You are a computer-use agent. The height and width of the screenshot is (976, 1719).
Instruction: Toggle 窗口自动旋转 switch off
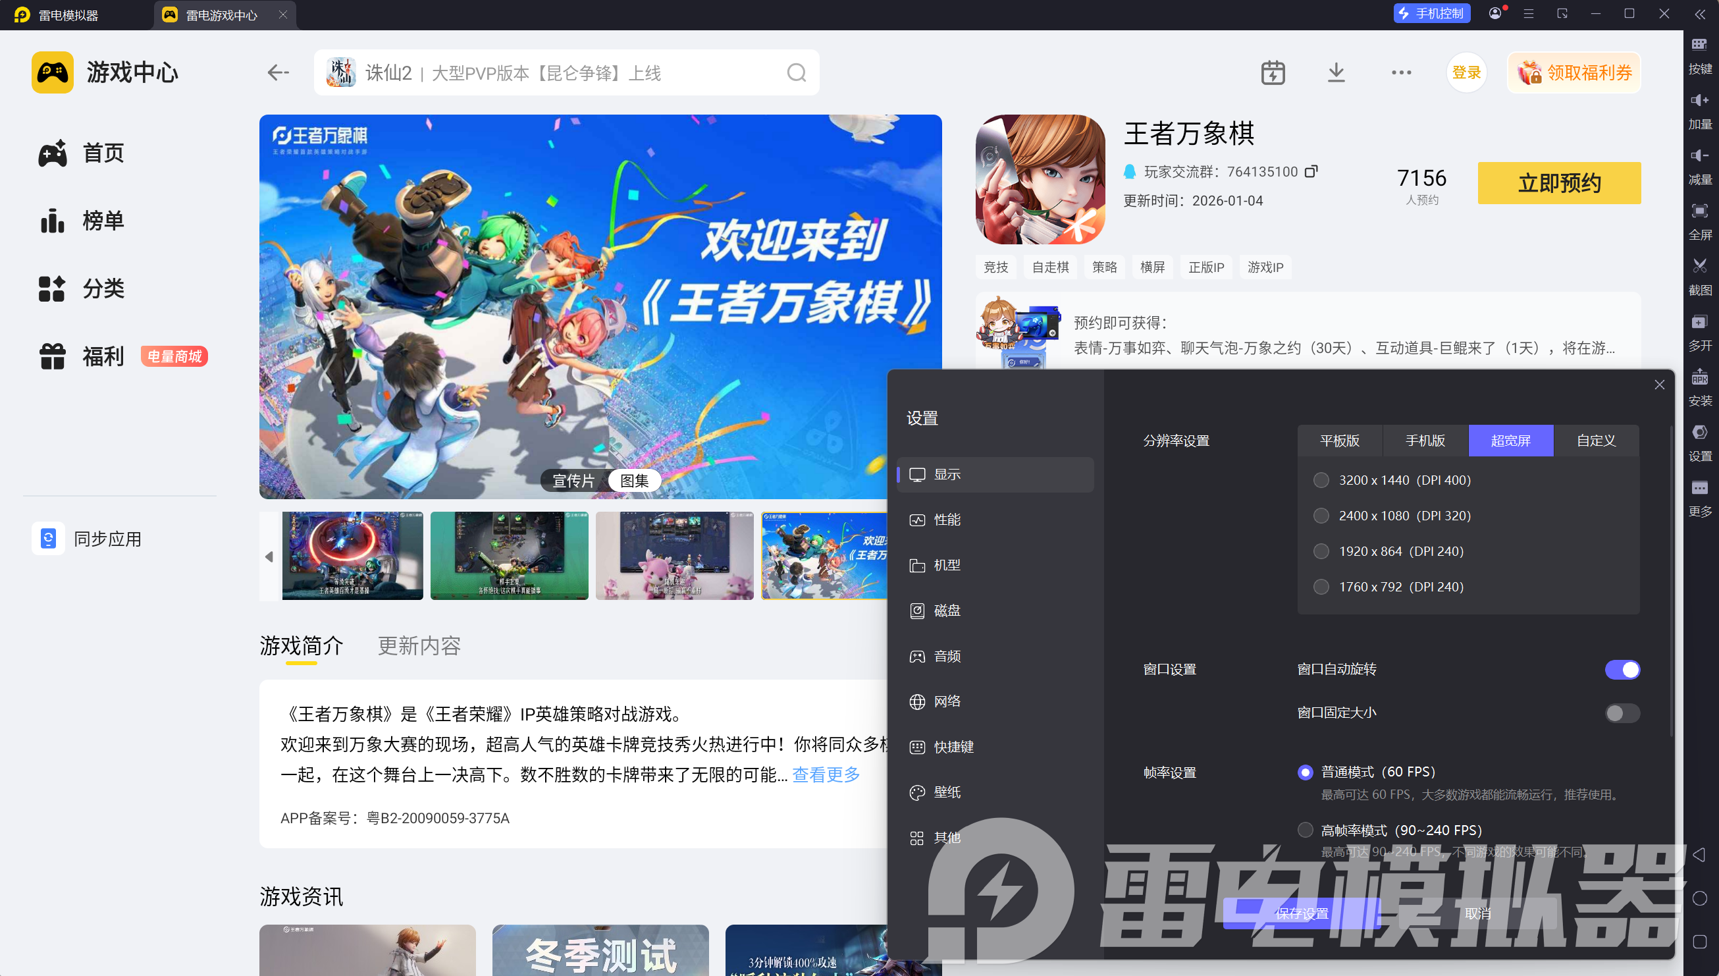point(1622,669)
